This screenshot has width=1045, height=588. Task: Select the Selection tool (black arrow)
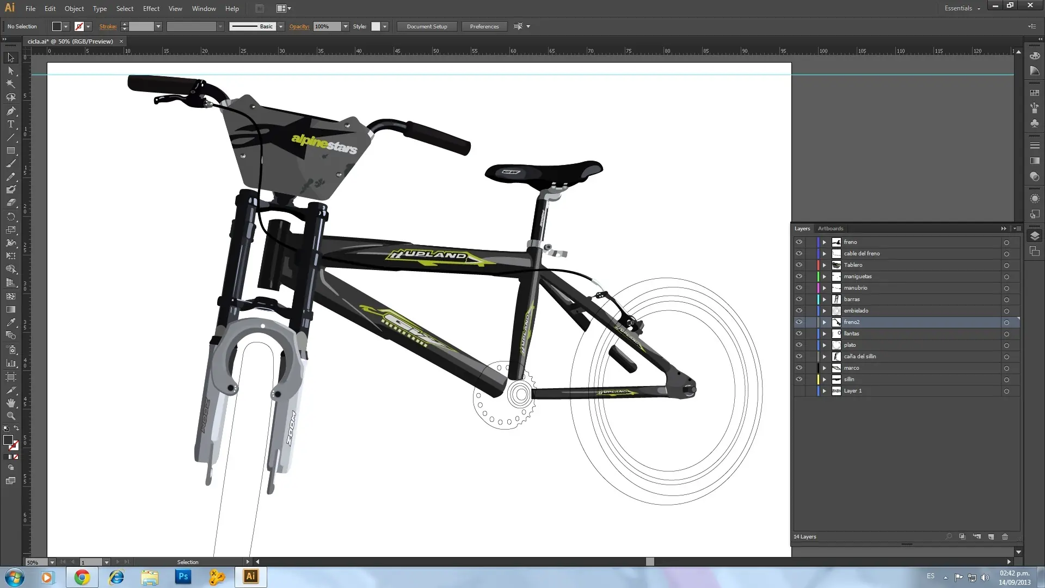pyautogui.click(x=11, y=58)
